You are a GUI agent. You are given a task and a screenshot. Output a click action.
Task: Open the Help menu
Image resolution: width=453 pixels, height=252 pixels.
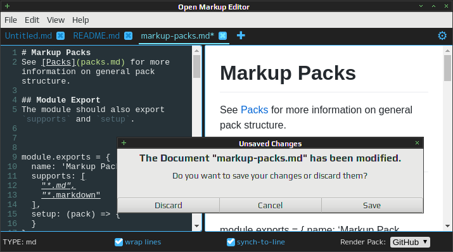pyautogui.click(x=80, y=20)
